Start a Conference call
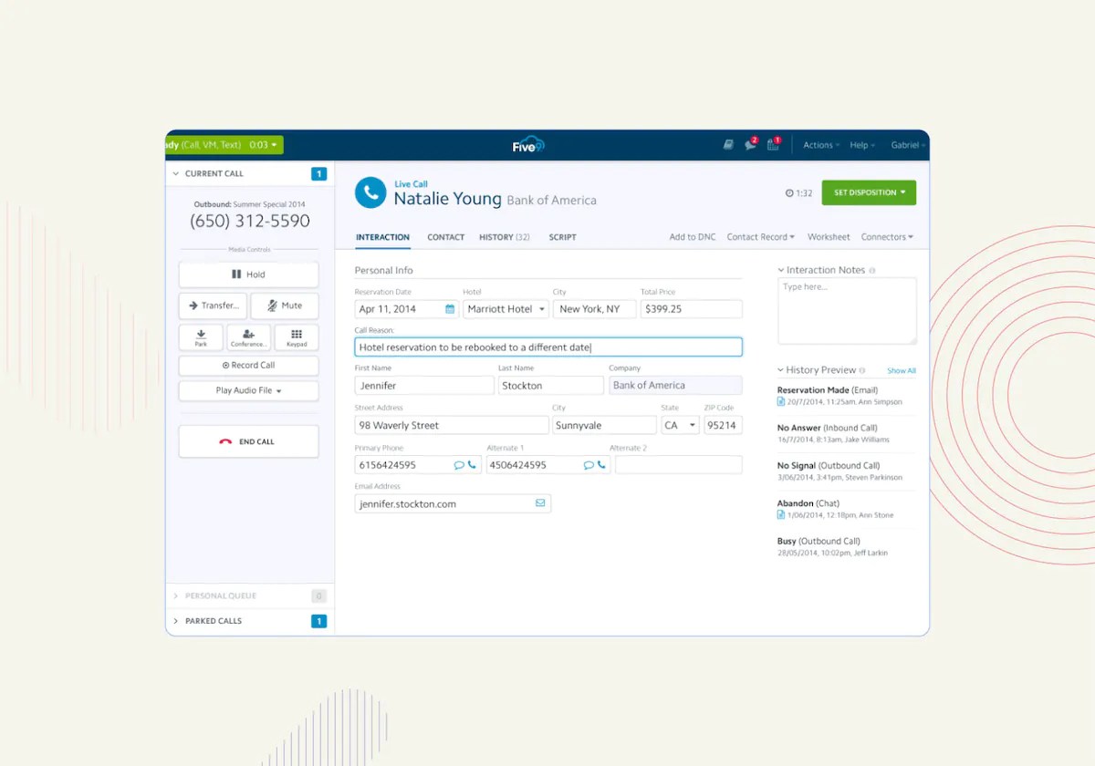 248,336
